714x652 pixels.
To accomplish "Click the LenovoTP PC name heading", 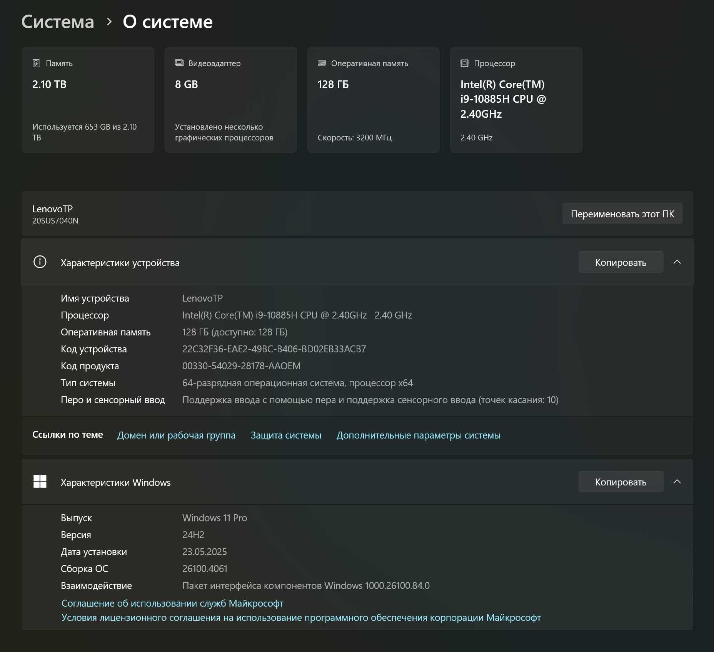I will point(52,209).
